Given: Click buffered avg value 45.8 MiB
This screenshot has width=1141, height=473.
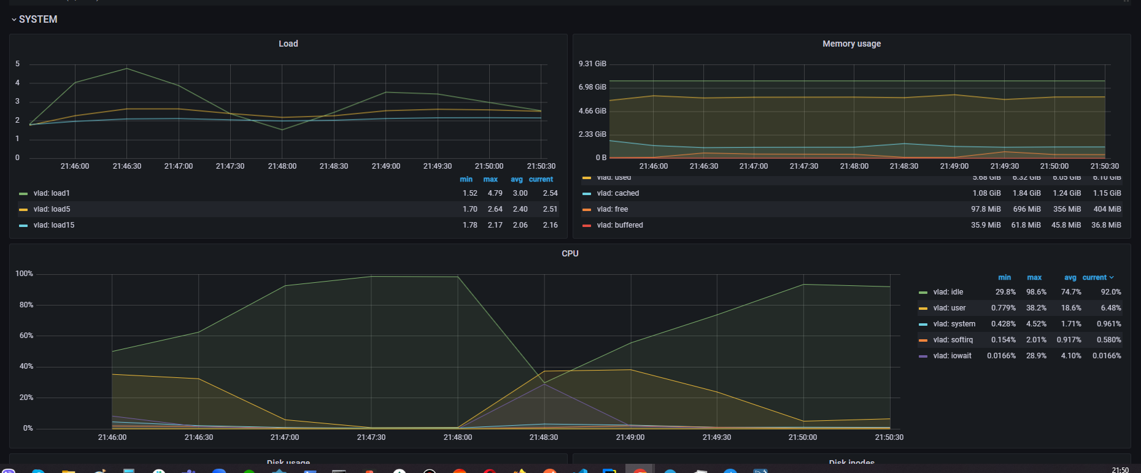Looking at the screenshot, I should click(1066, 225).
